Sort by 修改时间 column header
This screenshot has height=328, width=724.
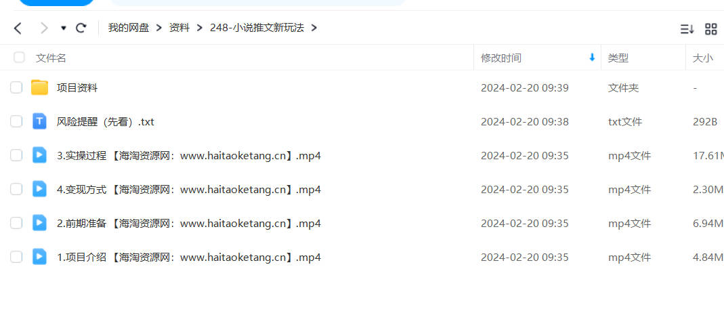[501, 58]
